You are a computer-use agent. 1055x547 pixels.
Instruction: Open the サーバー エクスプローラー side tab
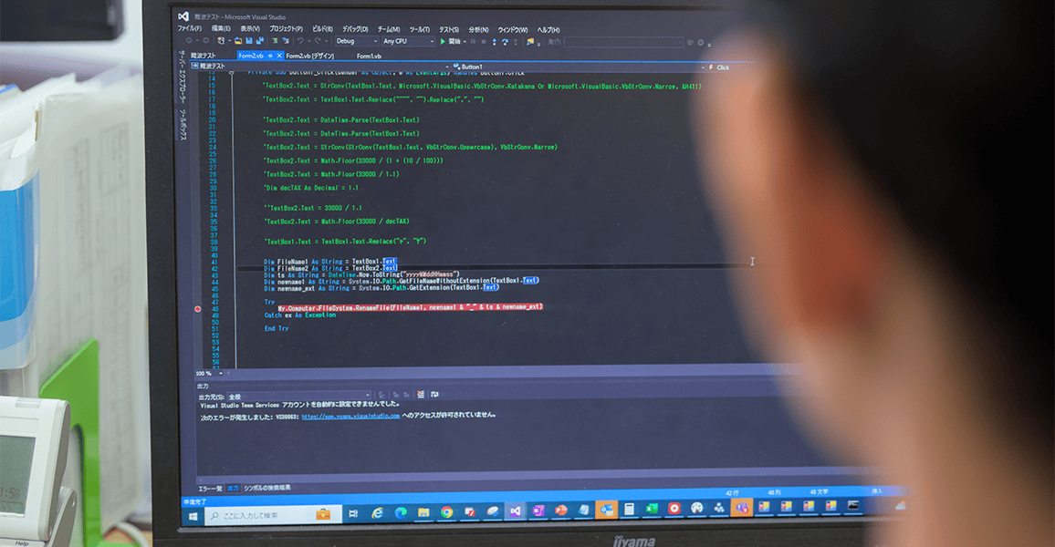182,77
